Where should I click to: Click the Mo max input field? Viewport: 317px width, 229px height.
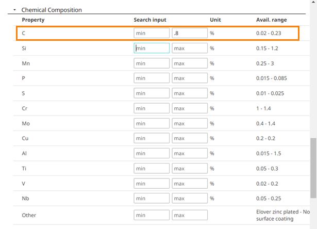pos(190,124)
